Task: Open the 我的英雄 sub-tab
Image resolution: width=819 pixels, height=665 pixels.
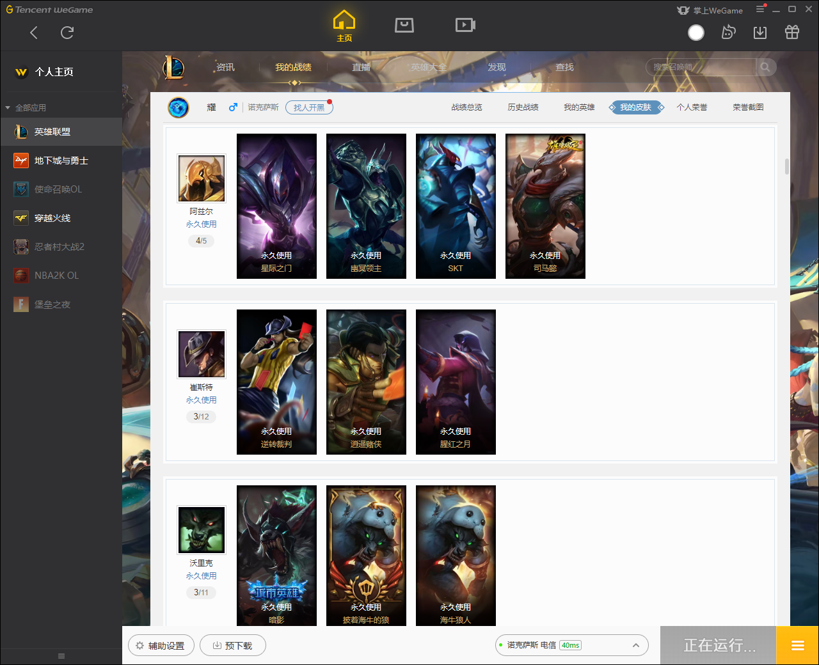Action: click(579, 107)
